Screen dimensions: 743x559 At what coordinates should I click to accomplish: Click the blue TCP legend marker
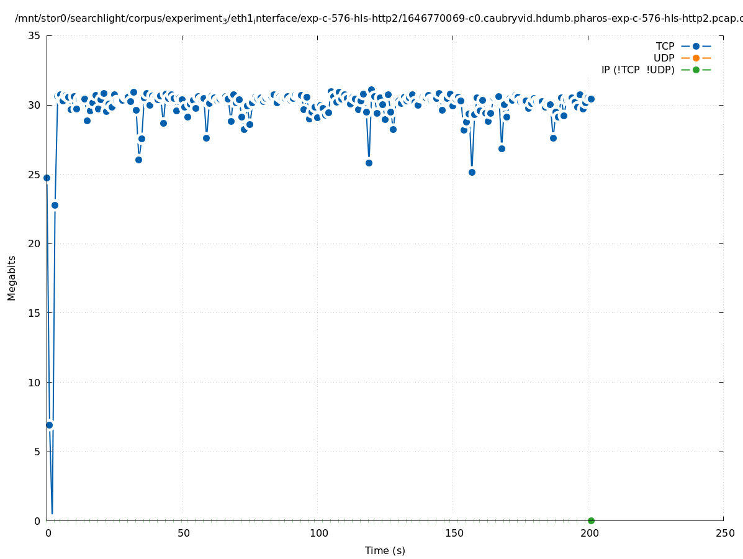696,46
